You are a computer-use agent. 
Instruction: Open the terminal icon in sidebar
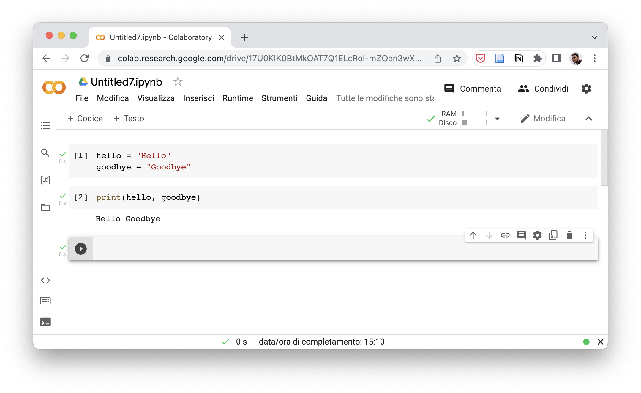(45, 322)
